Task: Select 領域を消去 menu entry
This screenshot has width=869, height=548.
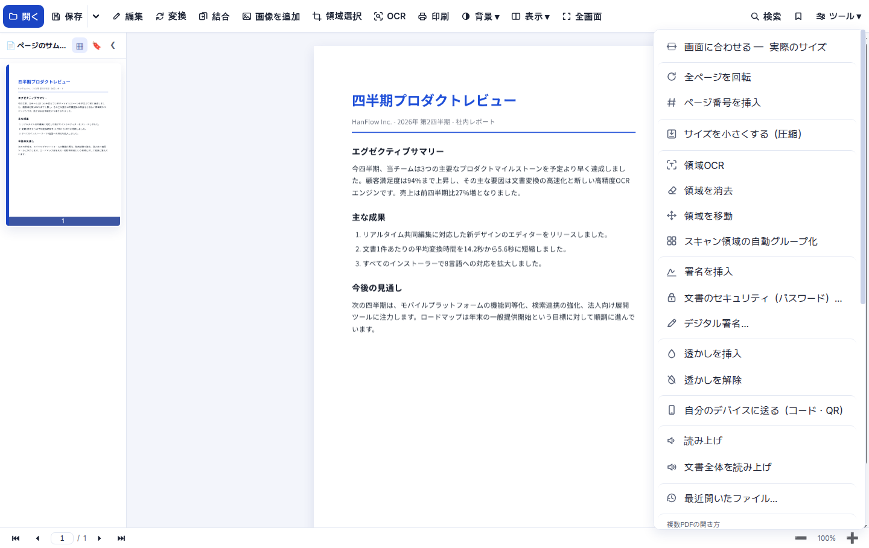Action: 757,191
